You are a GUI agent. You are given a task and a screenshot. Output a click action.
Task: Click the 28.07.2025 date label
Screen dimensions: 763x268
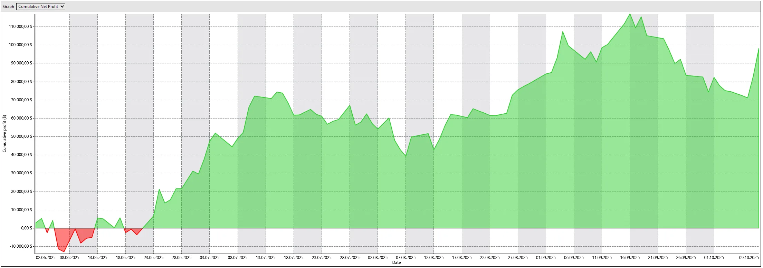click(350, 258)
